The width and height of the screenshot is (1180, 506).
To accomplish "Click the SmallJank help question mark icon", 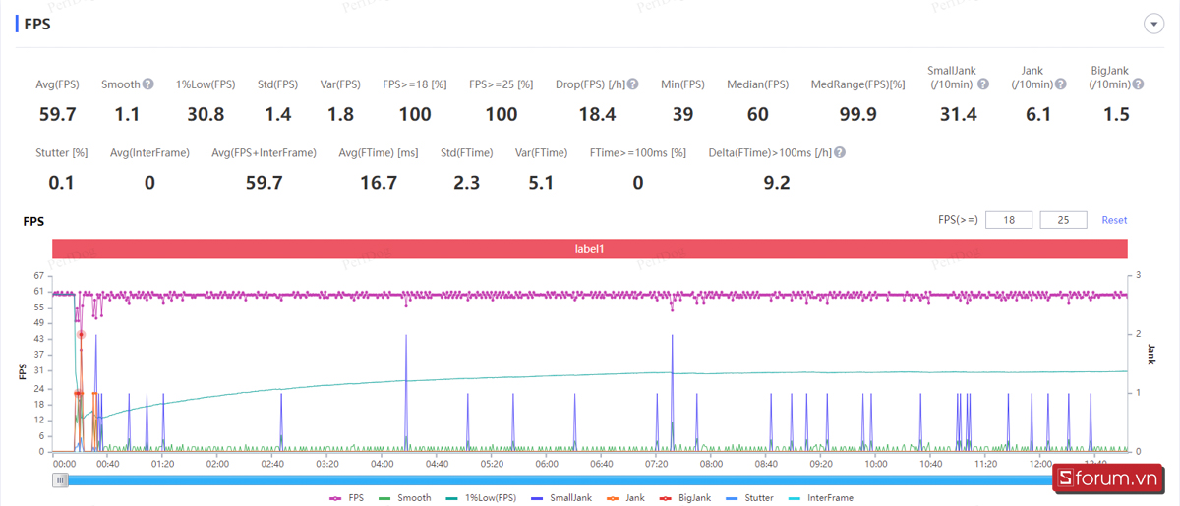I will pyautogui.click(x=983, y=84).
